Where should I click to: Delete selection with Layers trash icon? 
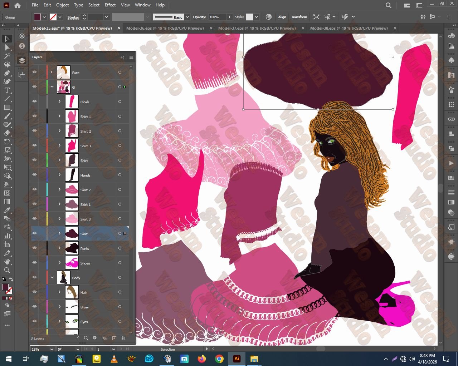pyautogui.click(x=123, y=338)
